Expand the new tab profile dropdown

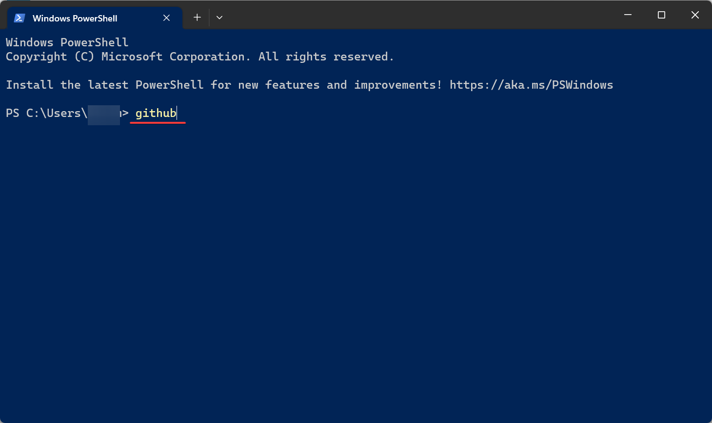[x=219, y=18]
